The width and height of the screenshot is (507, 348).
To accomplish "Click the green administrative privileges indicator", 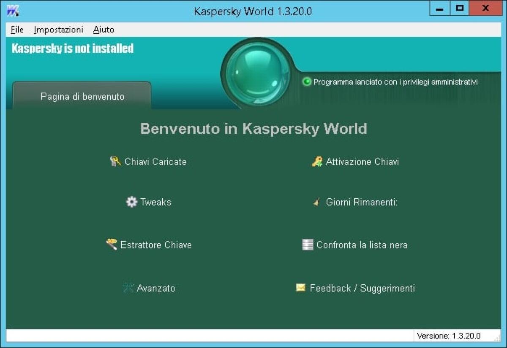I will pyautogui.click(x=307, y=82).
